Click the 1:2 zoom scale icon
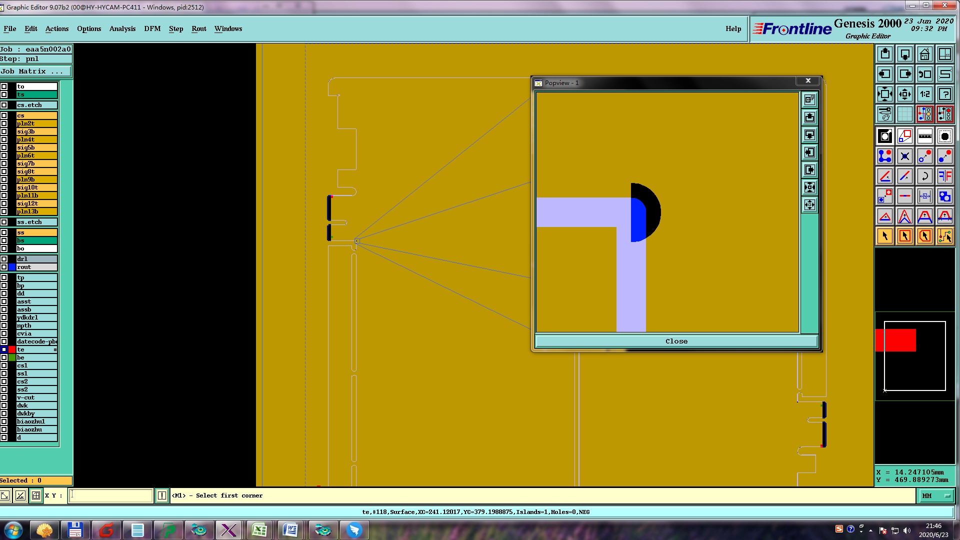 (925, 94)
